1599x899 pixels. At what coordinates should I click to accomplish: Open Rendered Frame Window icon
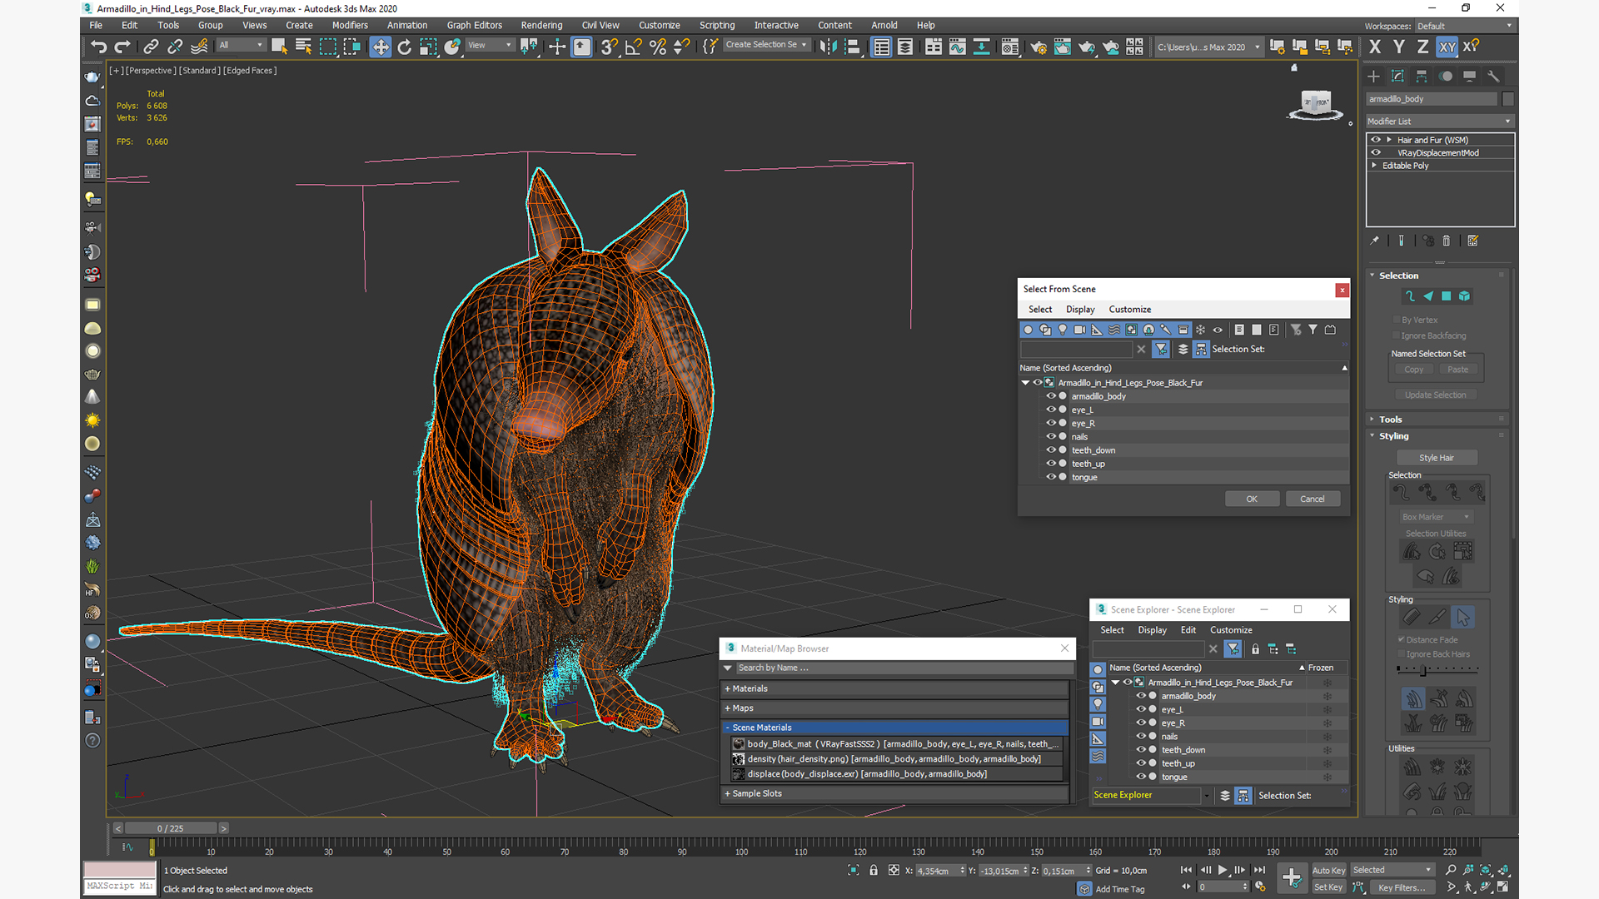1063,47
